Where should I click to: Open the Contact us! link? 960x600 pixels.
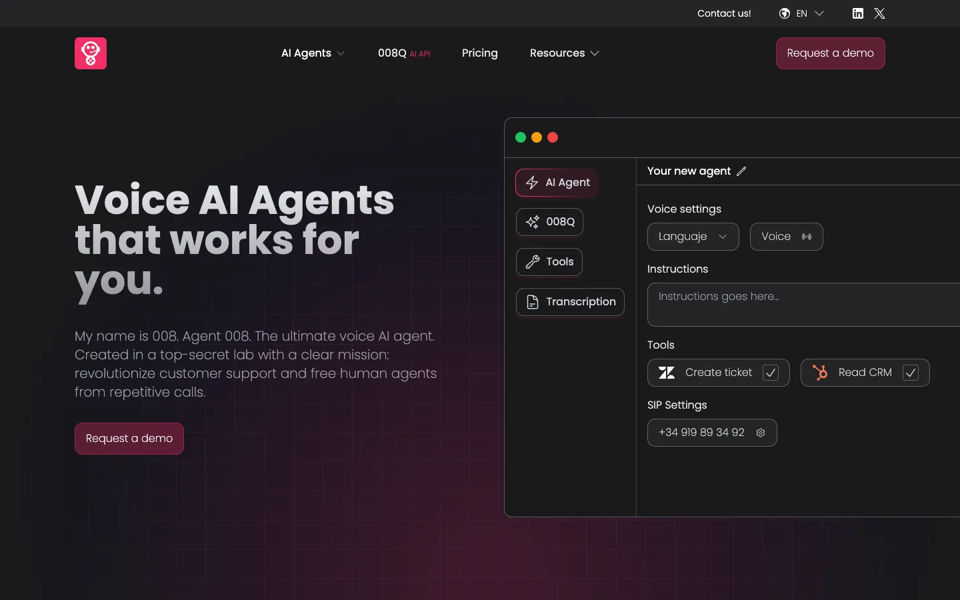tap(724, 13)
